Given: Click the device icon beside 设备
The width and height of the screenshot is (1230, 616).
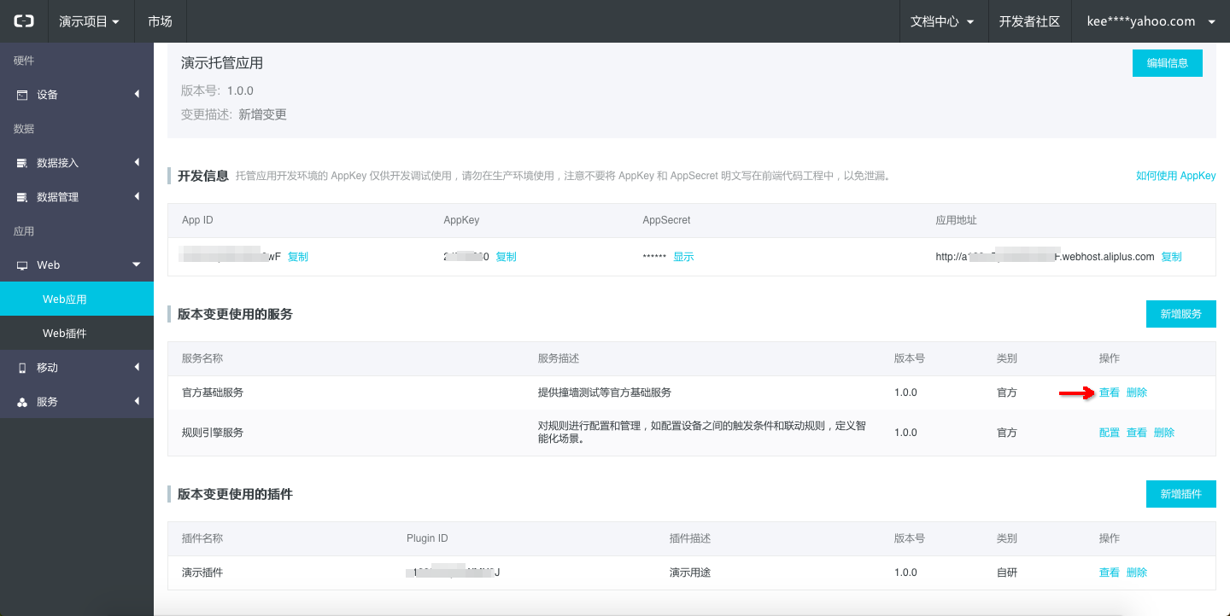Looking at the screenshot, I should click(22, 95).
